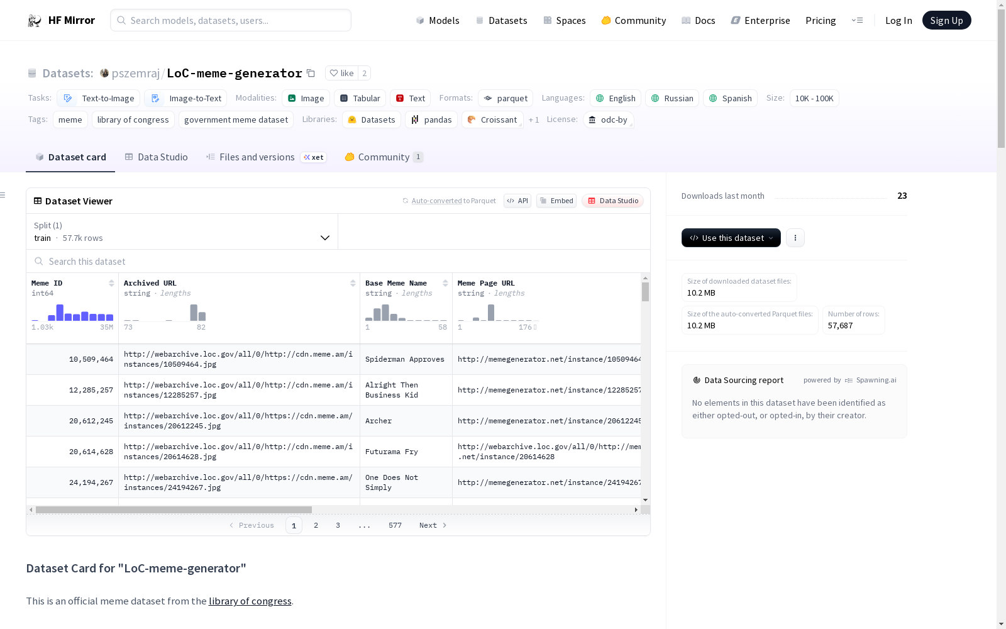1006x629 pixels.
Task: Click the table horizontal scrollbar
Action: (174, 509)
